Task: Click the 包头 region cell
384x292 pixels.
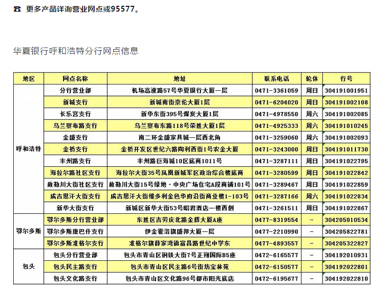Action: coord(29,267)
